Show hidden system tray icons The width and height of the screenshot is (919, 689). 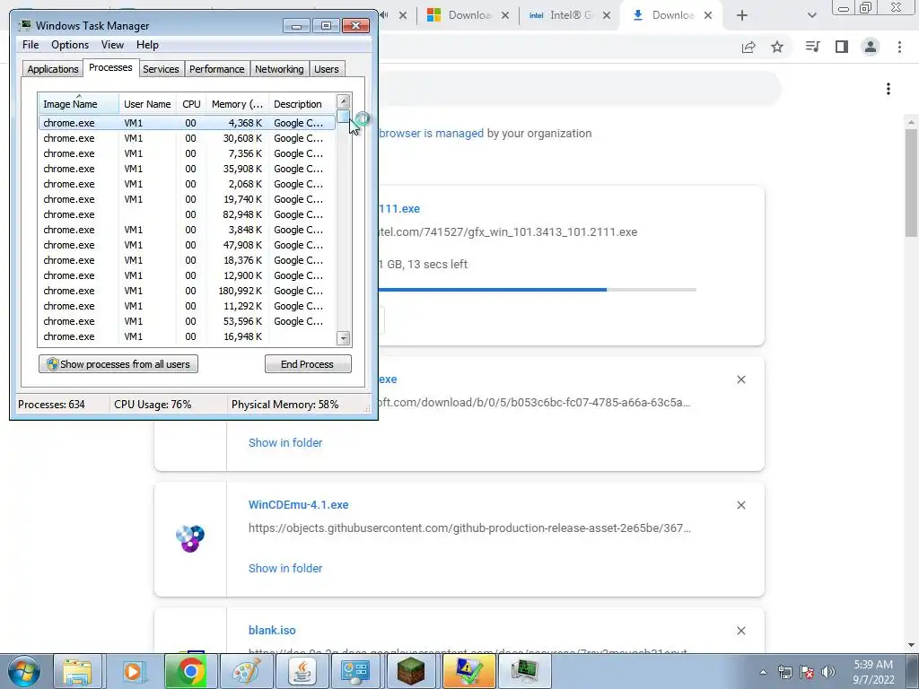[763, 672]
